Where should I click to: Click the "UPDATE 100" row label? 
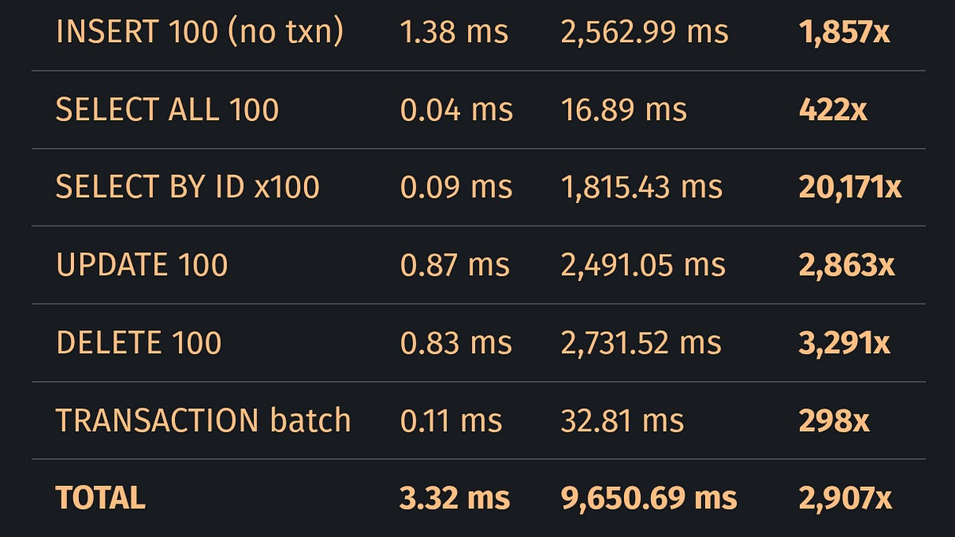pyautogui.click(x=142, y=265)
